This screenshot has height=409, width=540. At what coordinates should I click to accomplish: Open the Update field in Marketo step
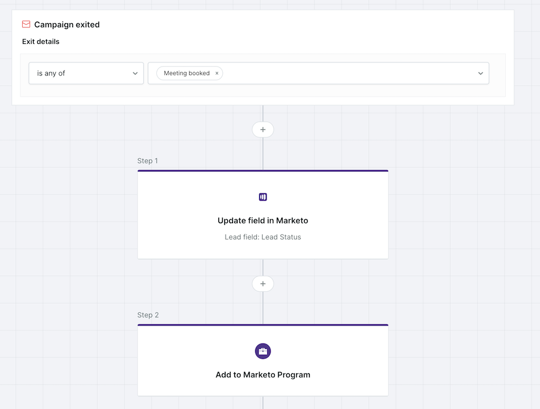(263, 214)
